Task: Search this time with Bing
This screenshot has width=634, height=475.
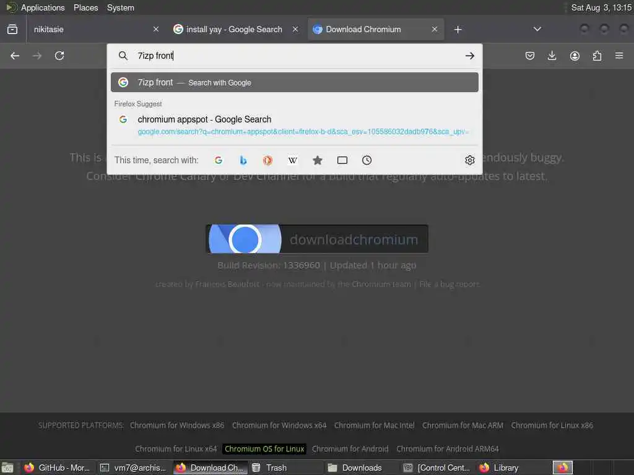Action: point(243,160)
